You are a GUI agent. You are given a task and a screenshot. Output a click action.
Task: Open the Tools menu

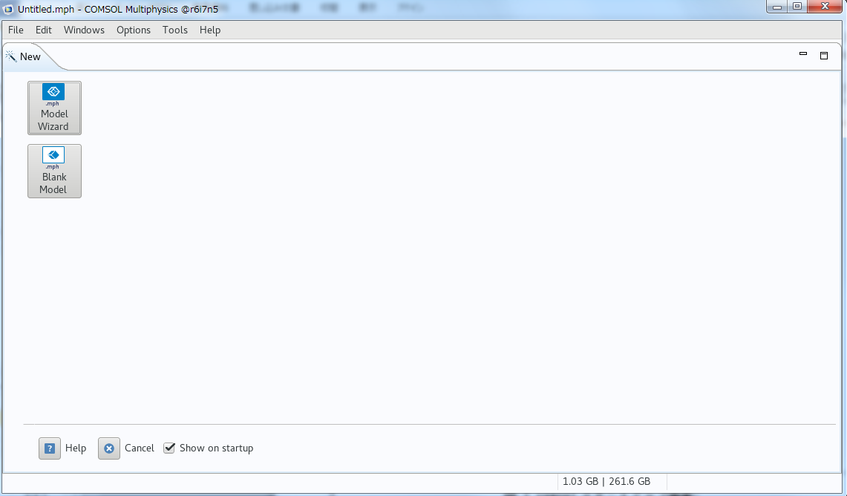(175, 30)
